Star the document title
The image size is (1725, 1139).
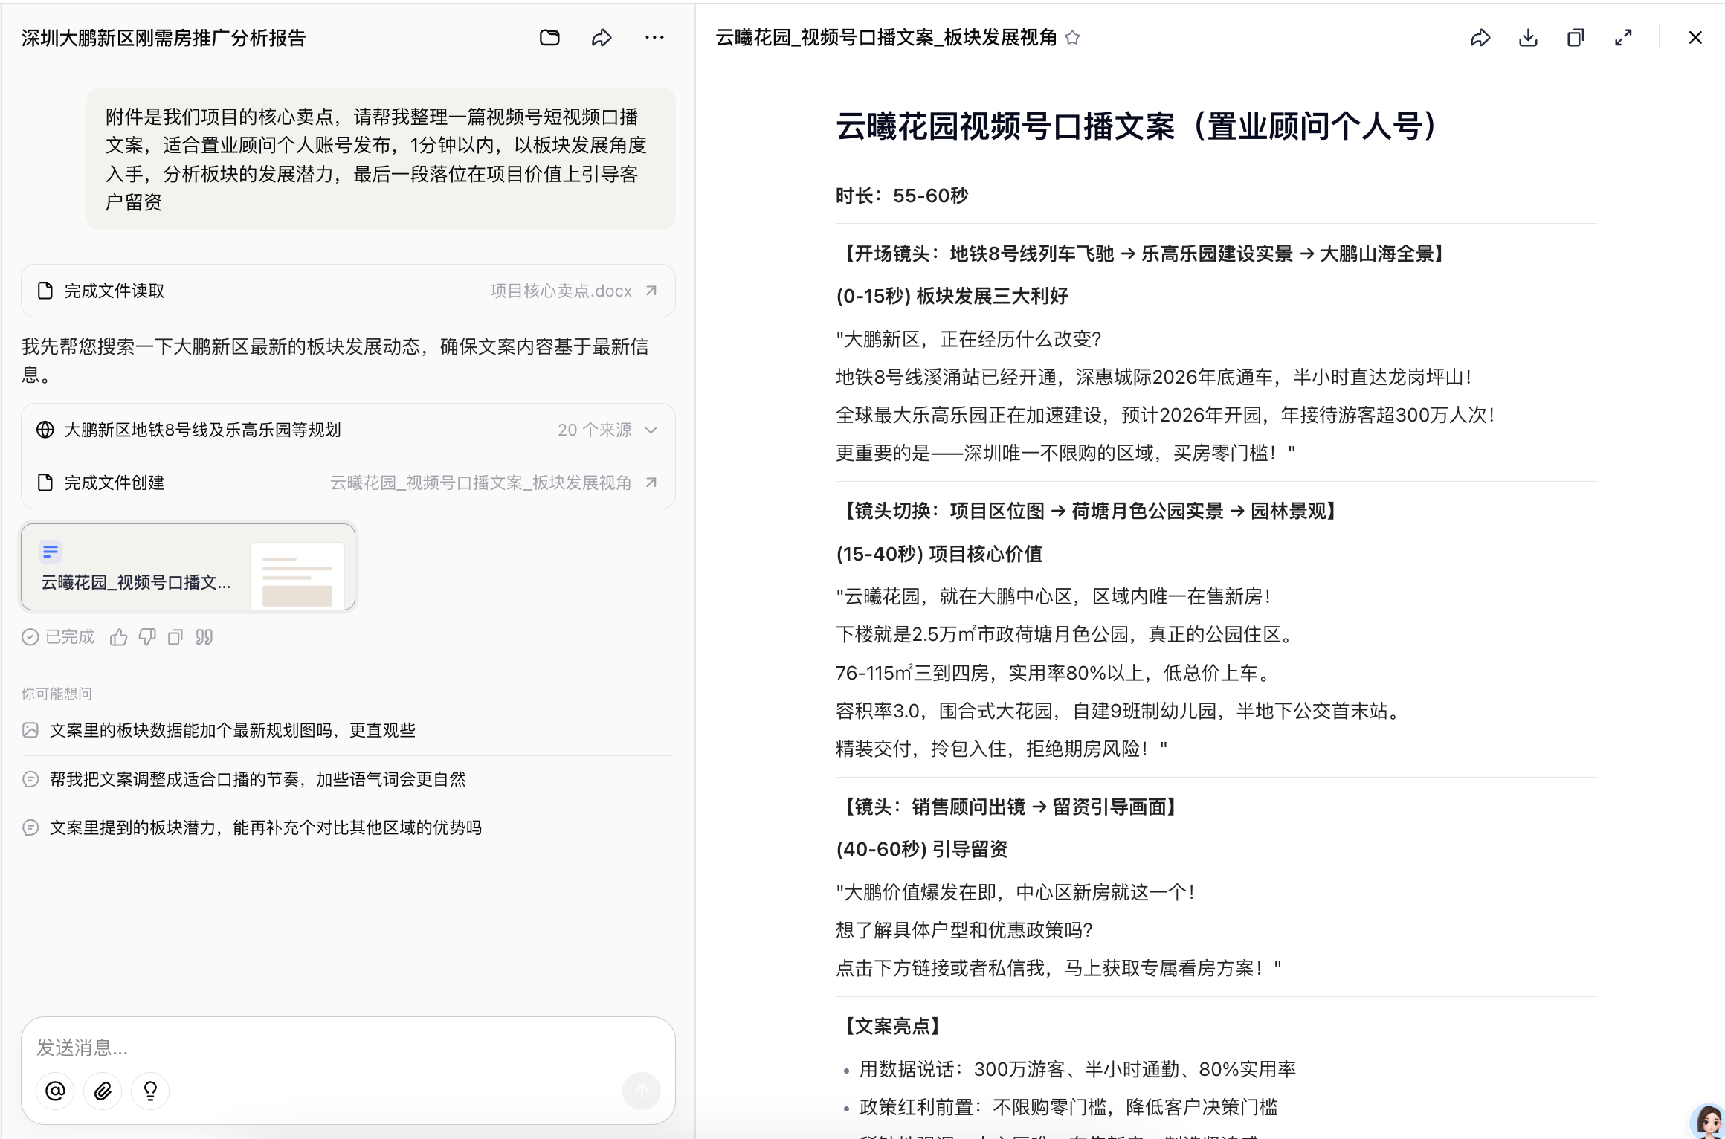(x=1072, y=38)
